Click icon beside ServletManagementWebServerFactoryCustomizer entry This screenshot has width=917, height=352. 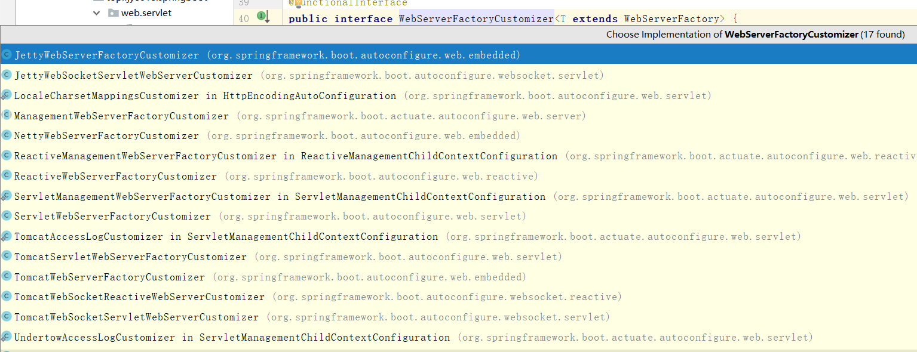pos(7,196)
